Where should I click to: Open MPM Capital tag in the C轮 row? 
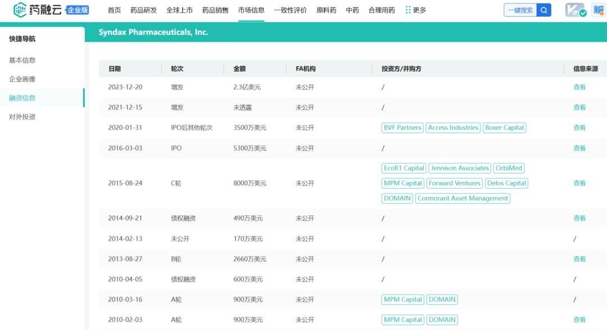pyautogui.click(x=402, y=183)
